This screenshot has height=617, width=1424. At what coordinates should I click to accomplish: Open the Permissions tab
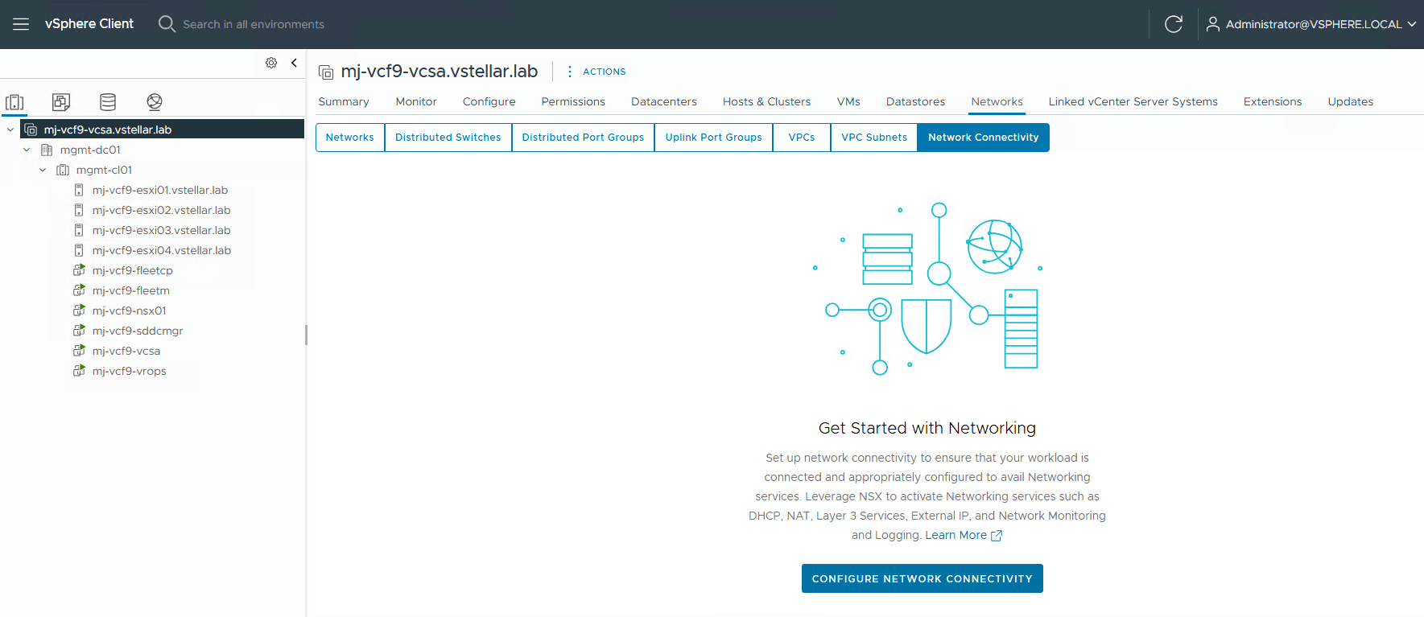pyautogui.click(x=573, y=101)
